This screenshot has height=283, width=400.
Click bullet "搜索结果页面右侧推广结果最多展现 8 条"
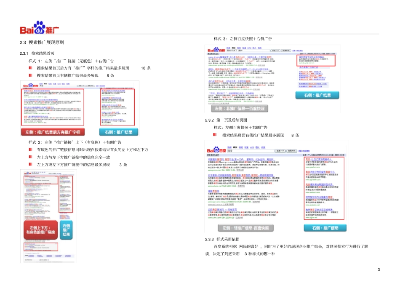(261, 135)
